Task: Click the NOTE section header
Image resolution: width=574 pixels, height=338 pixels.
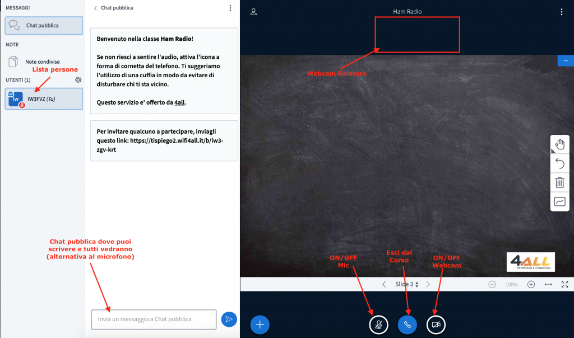Action: coord(12,45)
